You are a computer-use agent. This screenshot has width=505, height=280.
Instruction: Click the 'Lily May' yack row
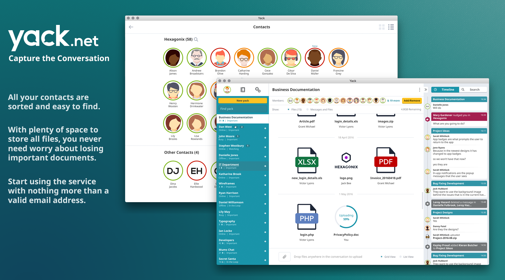[x=243, y=213]
